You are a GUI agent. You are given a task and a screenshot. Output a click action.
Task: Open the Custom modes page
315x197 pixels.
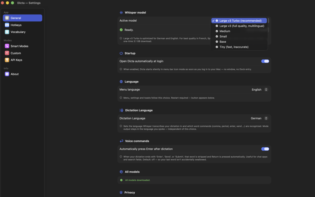(23, 53)
